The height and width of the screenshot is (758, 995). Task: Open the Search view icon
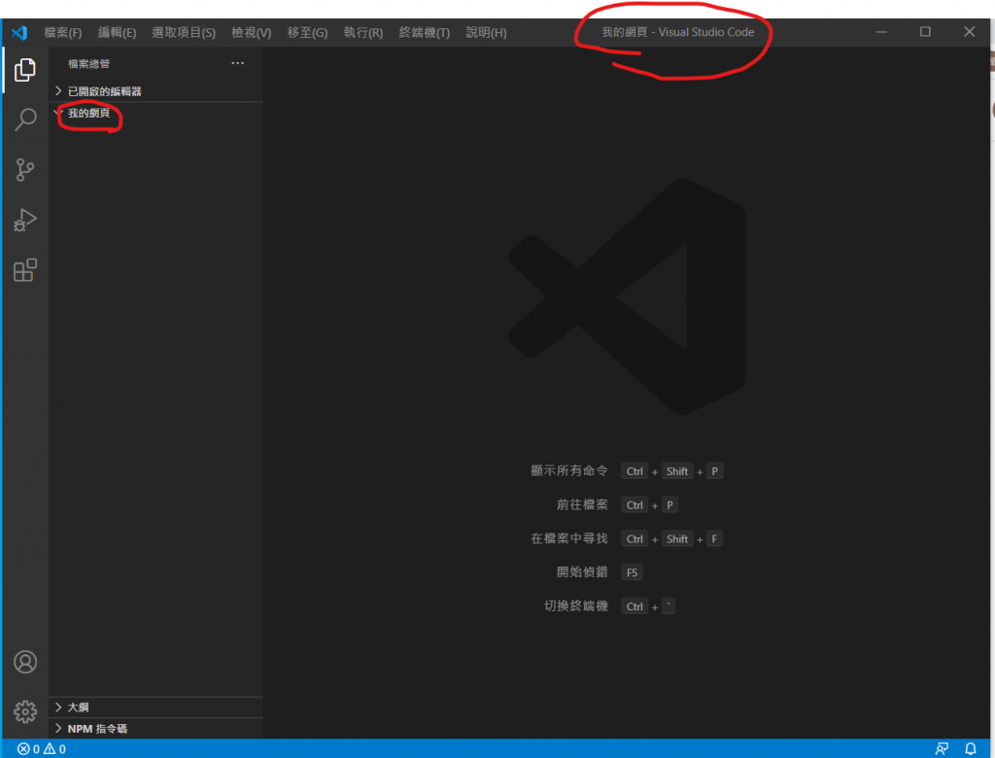tap(24, 120)
